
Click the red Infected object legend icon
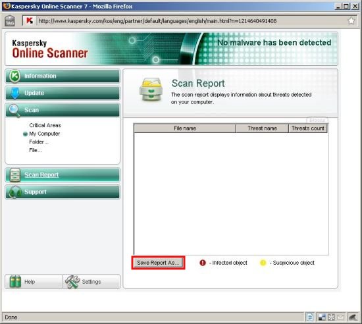pyautogui.click(x=203, y=263)
